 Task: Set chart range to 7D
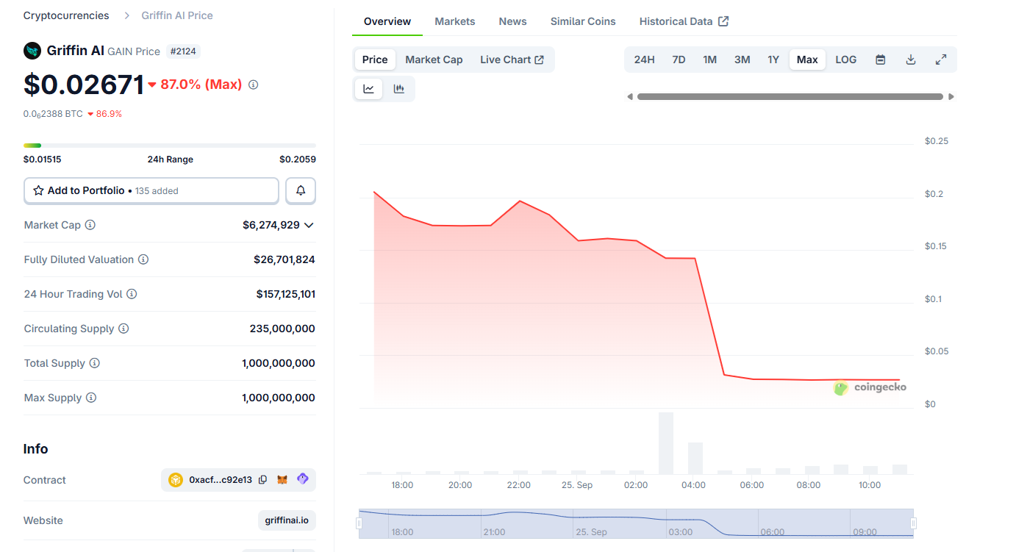(679, 60)
